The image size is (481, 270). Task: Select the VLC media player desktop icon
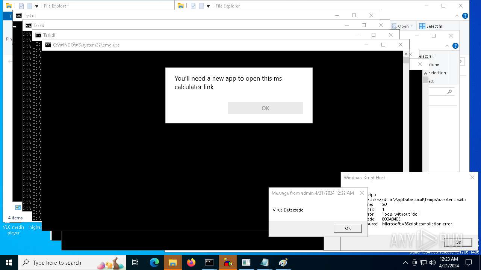pyautogui.click(x=14, y=229)
